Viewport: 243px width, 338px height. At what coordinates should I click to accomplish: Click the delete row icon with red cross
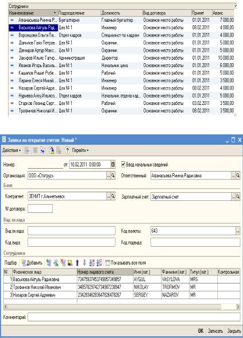[63, 263]
